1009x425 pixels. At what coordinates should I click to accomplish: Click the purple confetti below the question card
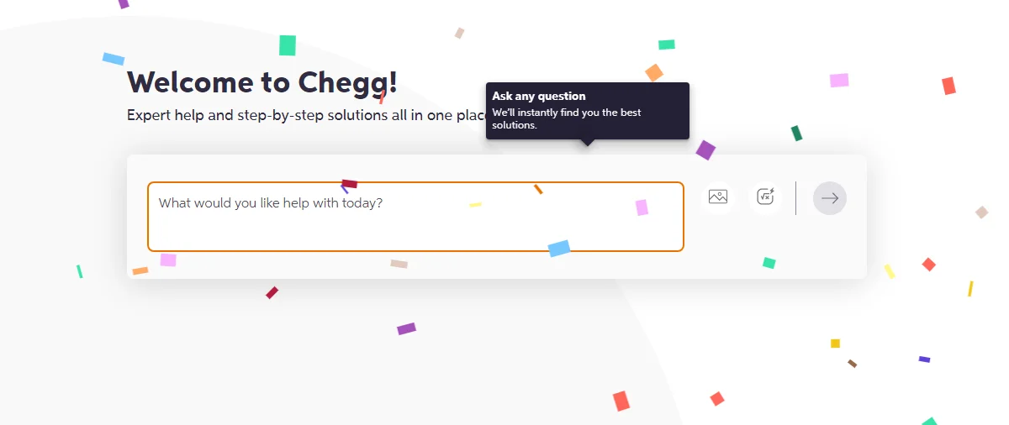click(406, 328)
